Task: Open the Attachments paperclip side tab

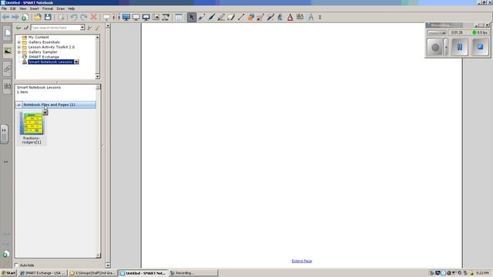Action: coord(7,68)
